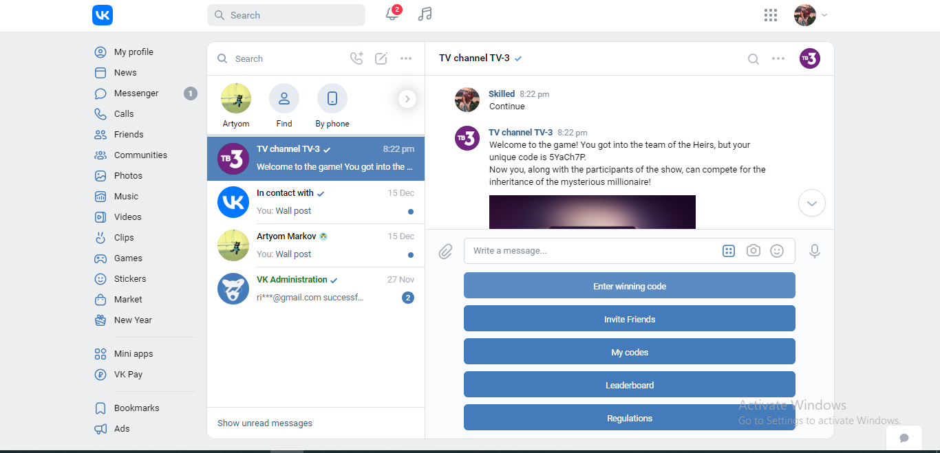Click the New Year gift icon

100,320
